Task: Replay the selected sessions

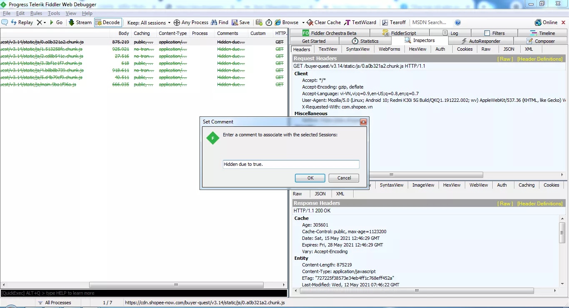Action: (22, 22)
